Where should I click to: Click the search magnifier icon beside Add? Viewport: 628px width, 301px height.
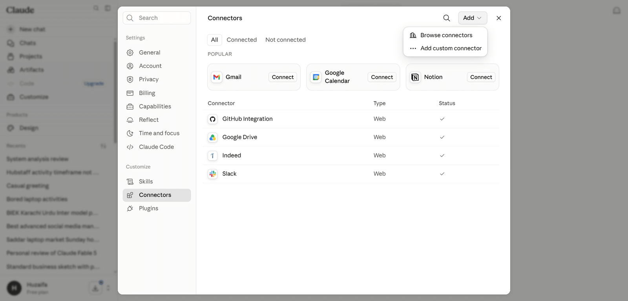[447, 18]
